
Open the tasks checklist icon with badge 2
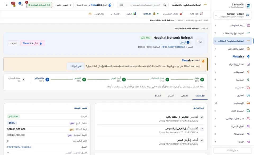[x=21, y=4]
